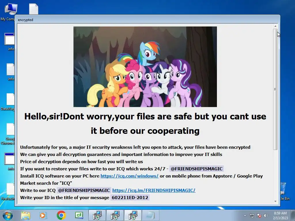Click the vertical scrollbar thumb in encrypted window
The height and width of the screenshot is (221, 295).
275,89
